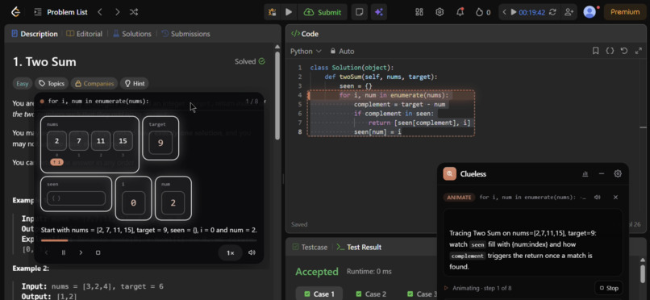The image size is (650, 300).
Task: Open the Python language dropdown
Action: 306,52
